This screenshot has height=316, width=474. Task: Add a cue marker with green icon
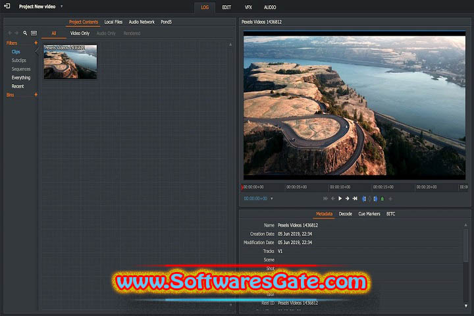point(382,199)
